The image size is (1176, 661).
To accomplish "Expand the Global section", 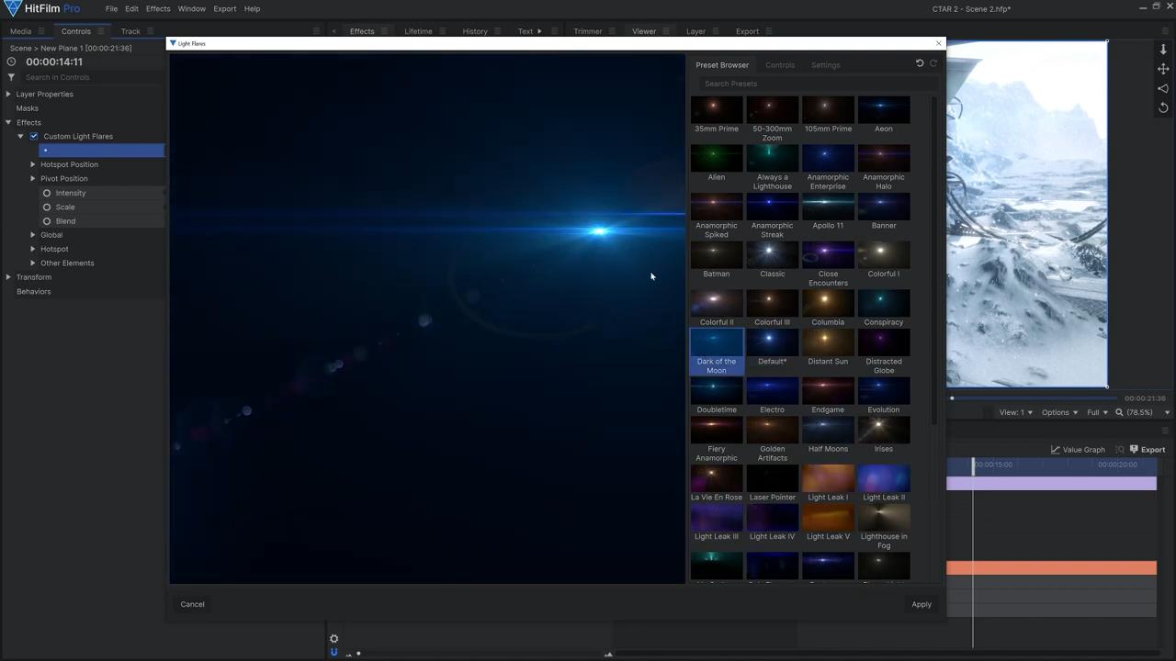I will [33, 235].
